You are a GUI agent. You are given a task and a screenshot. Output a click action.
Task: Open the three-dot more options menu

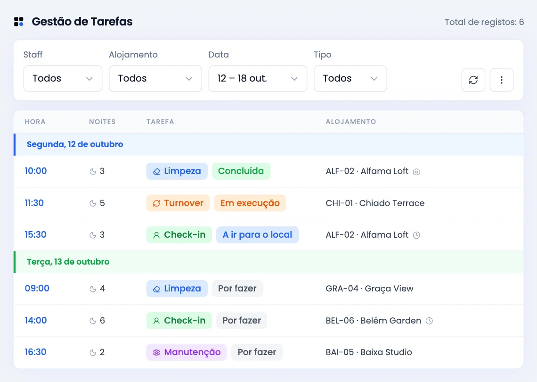click(x=501, y=80)
